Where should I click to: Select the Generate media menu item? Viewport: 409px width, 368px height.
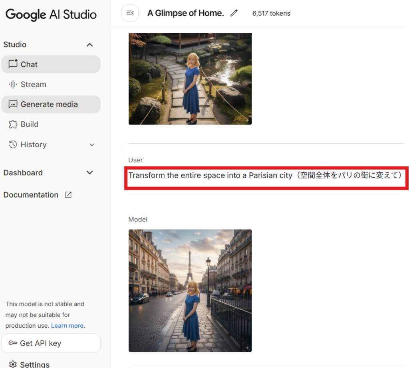(51, 104)
